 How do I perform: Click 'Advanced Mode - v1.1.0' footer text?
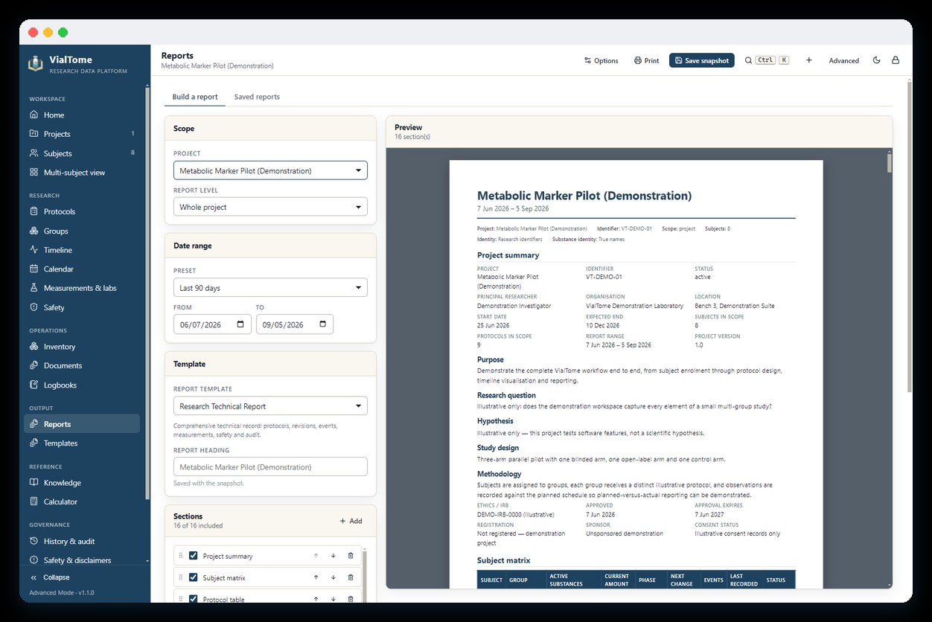62,593
